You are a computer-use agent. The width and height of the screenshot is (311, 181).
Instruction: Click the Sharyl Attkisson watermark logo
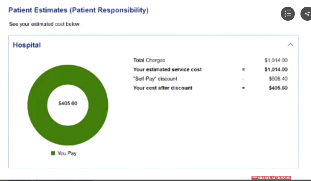coord(271,178)
